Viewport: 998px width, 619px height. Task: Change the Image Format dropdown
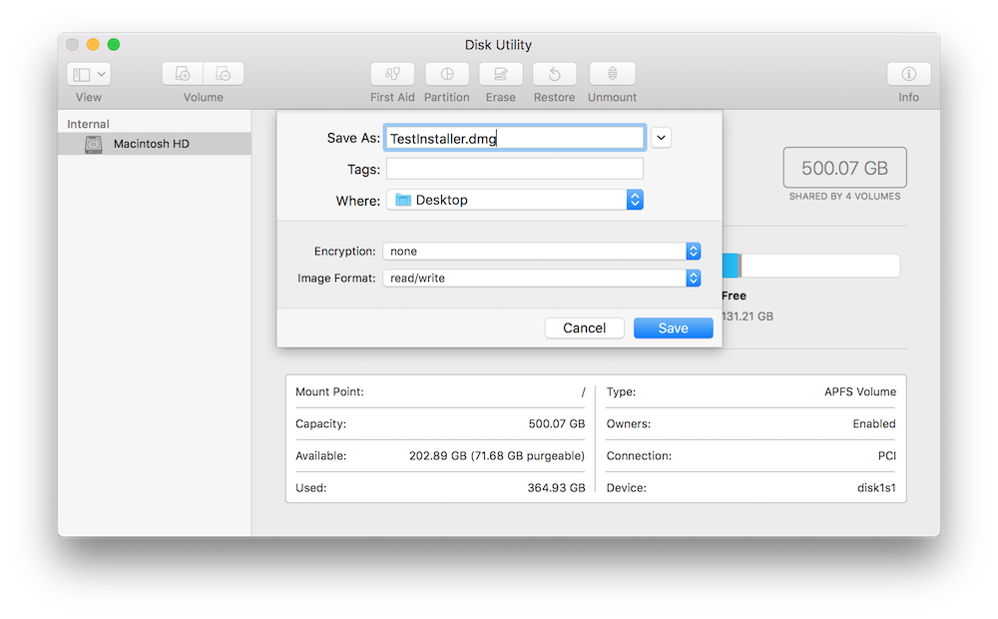541,279
